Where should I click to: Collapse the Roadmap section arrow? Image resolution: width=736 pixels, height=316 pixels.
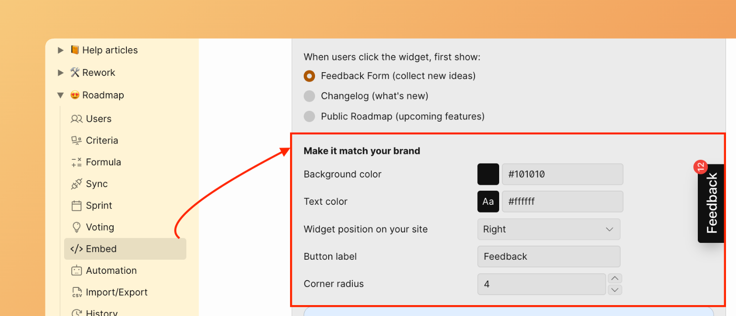pos(60,95)
